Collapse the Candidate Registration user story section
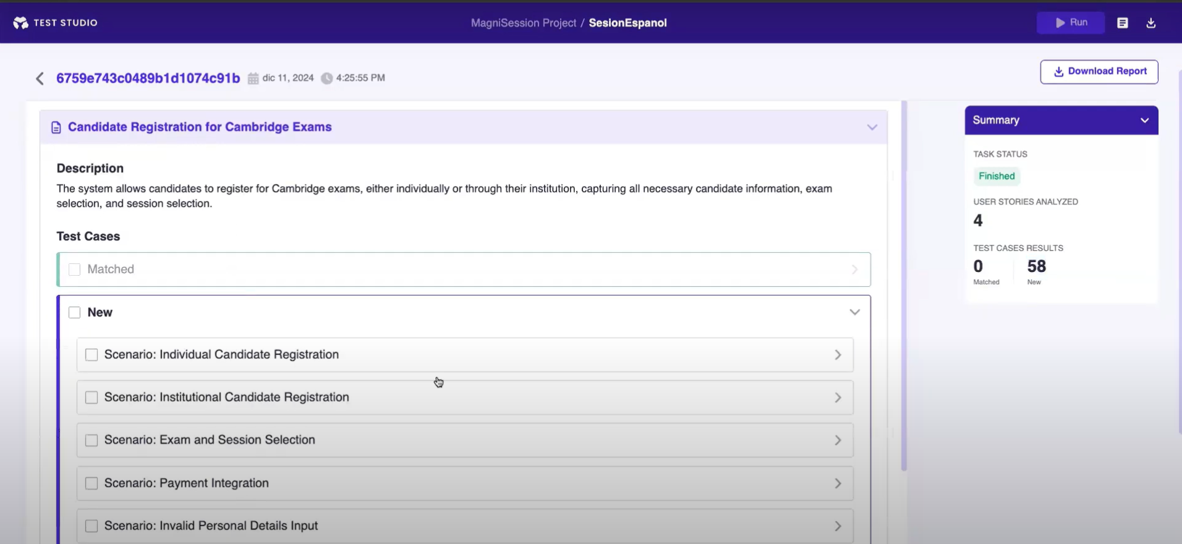This screenshot has height=544, width=1182. click(872, 127)
